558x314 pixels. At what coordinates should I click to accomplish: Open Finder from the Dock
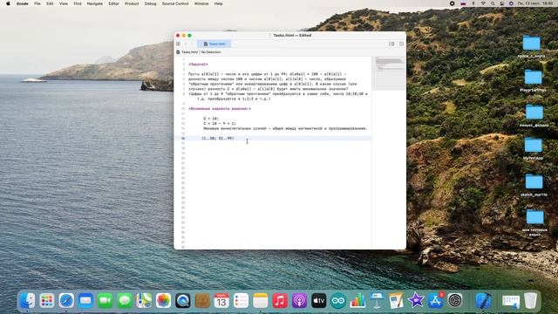click(28, 301)
